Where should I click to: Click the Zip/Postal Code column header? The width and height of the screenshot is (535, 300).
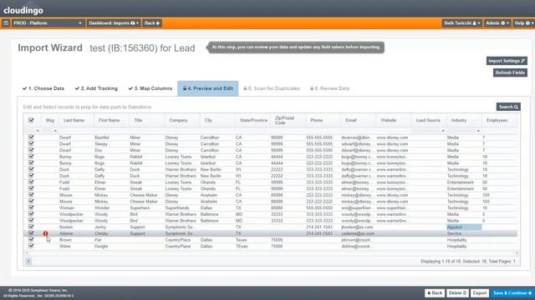[284, 120]
